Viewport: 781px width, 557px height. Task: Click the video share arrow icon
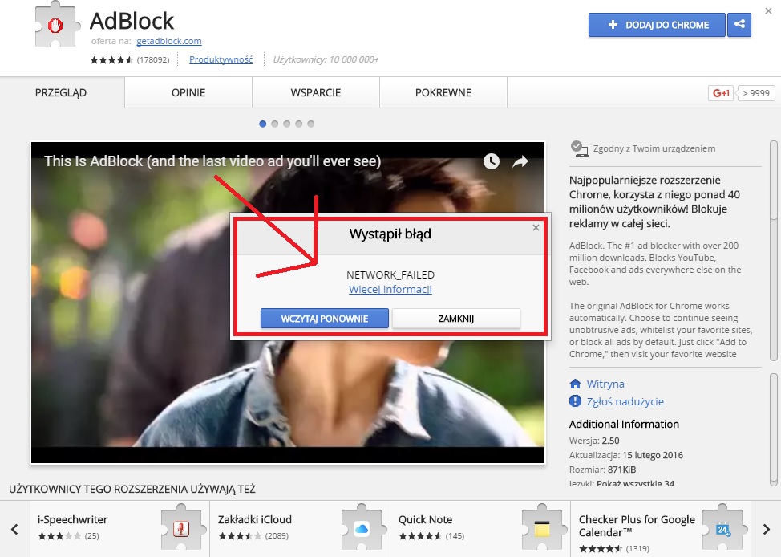point(520,161)
